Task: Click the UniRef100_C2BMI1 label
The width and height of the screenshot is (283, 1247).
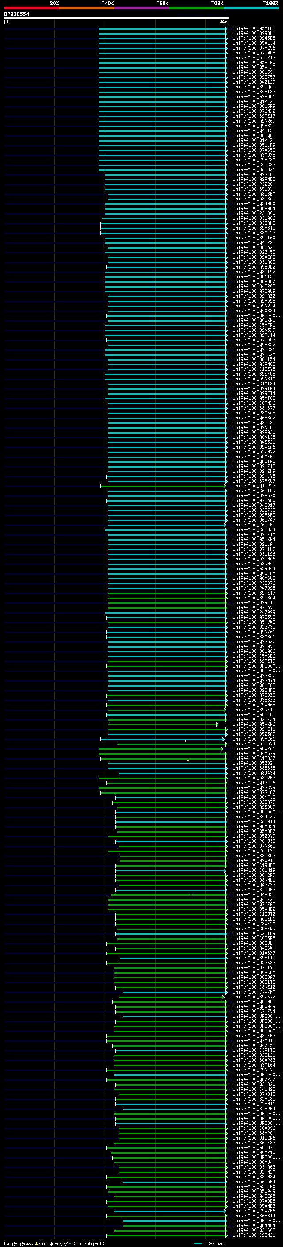Action: pyautogui.click(x=254, y=1104)
